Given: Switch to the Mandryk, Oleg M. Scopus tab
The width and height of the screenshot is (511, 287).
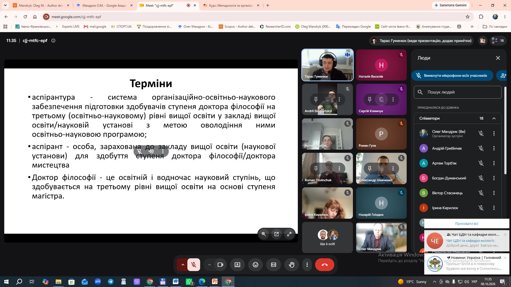Looking at the screenshot, I should (x=41, y=5).
